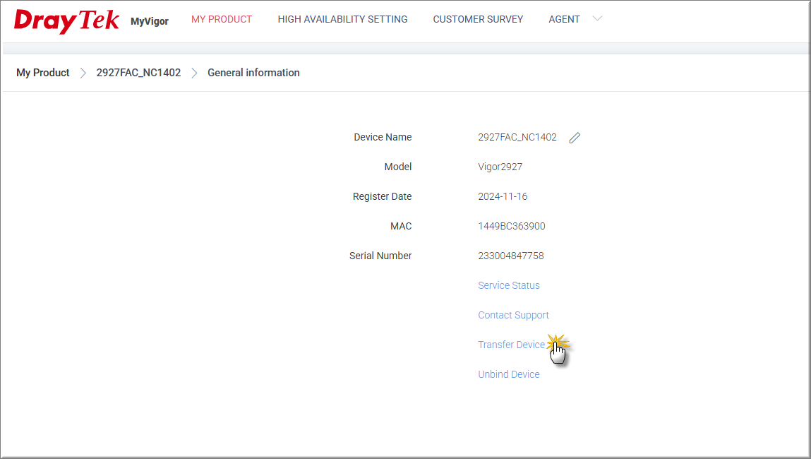
Task: Click the Transfer Device link
Action: coord(511,345)
